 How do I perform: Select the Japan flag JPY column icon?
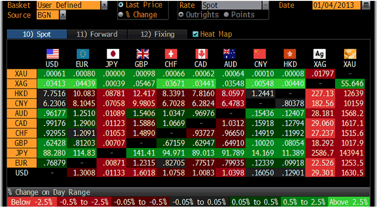tap(112, 53)
